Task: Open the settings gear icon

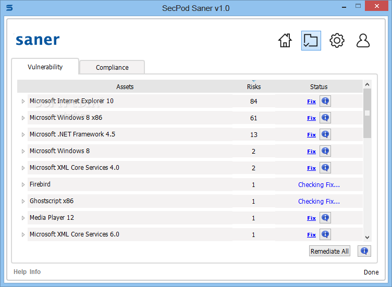Action: (x=337, y=41)
